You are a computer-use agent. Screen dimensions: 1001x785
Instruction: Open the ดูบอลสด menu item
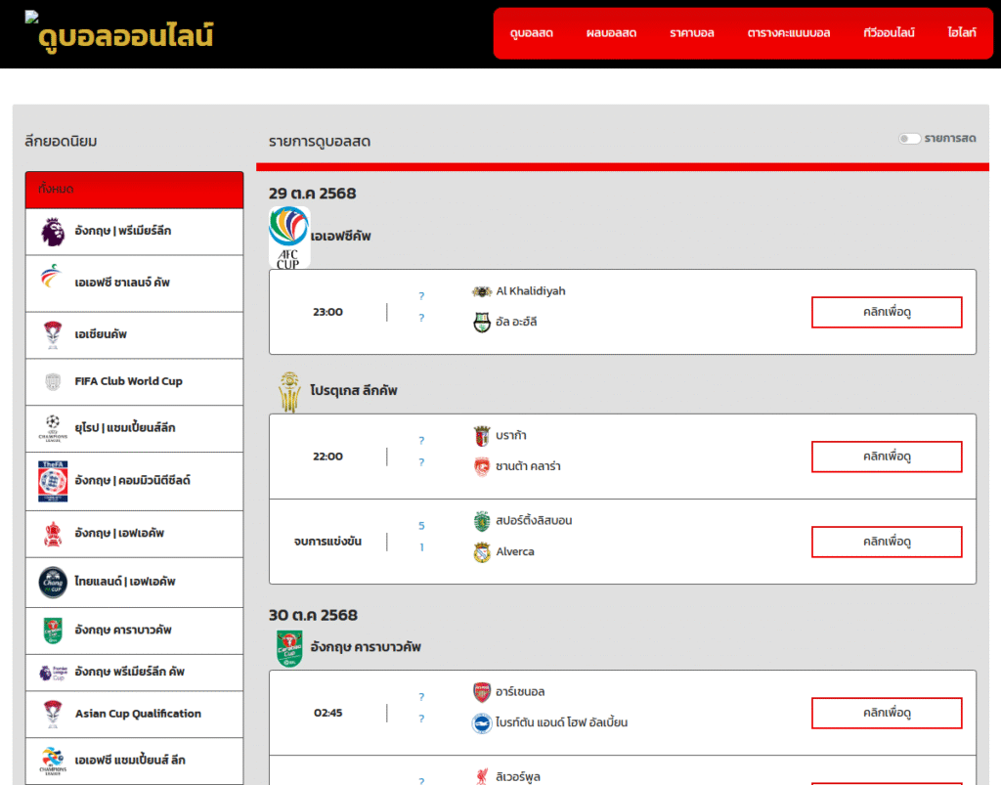531,33
